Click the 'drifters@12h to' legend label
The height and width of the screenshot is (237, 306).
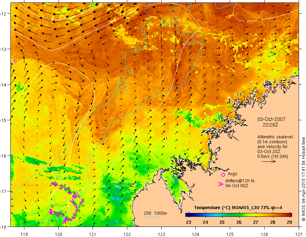pyautogui.click(x=240, y=181)
